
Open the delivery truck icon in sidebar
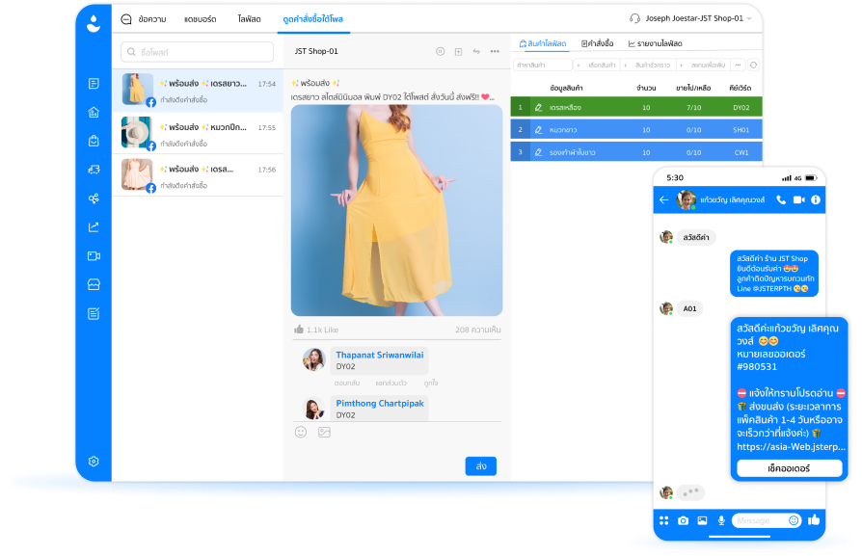coord(94,170)
